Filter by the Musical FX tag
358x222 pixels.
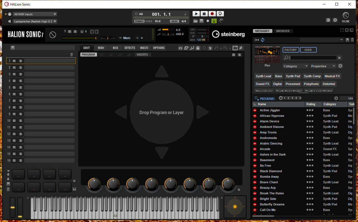click(x=332, y=76)
